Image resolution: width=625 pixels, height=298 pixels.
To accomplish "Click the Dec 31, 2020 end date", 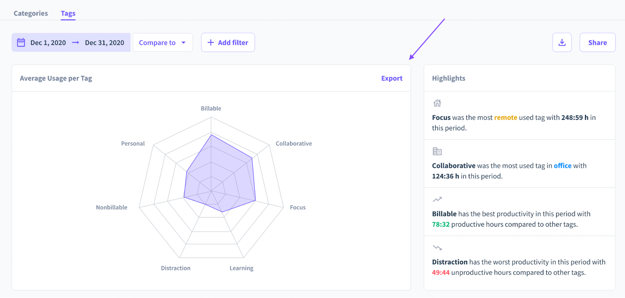I will point(105,43).
